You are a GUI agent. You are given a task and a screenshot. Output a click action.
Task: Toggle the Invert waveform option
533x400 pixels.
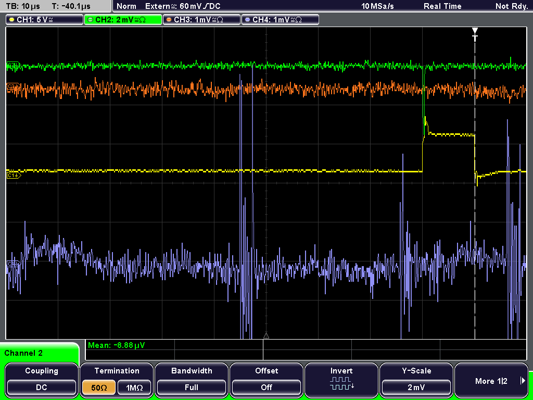click(341, 379)
